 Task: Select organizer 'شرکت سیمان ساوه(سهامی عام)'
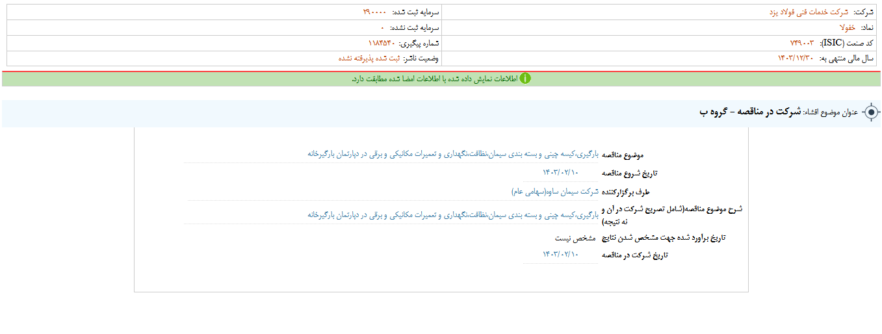point(555,192)
